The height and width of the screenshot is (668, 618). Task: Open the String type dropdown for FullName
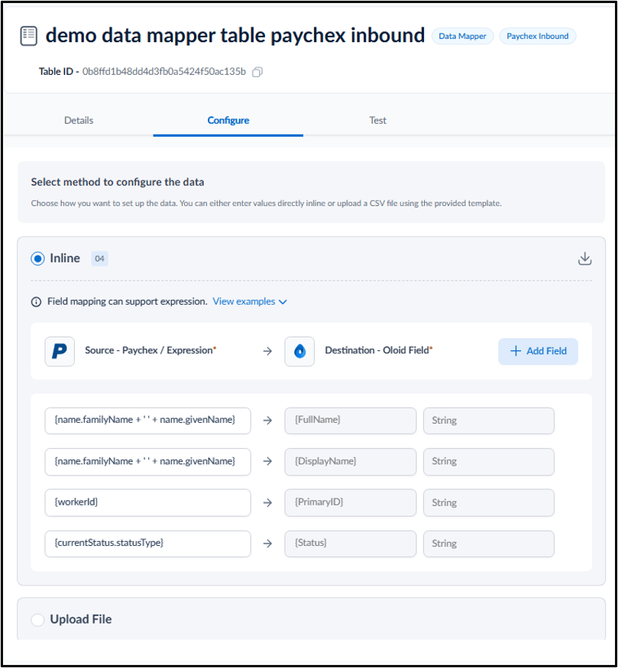point(488,421)
